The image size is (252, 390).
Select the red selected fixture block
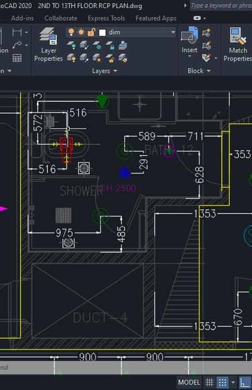tap(67, 150)
